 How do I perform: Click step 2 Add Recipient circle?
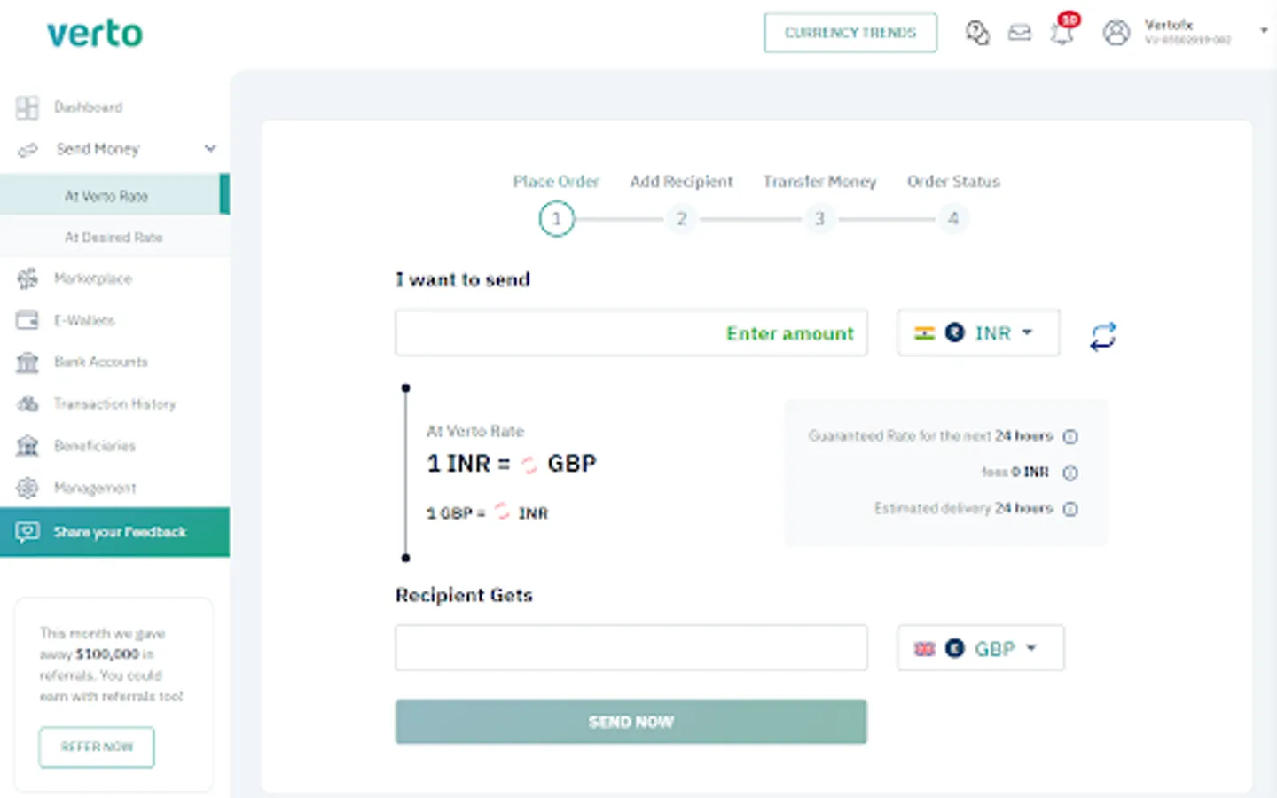[681, 219]
